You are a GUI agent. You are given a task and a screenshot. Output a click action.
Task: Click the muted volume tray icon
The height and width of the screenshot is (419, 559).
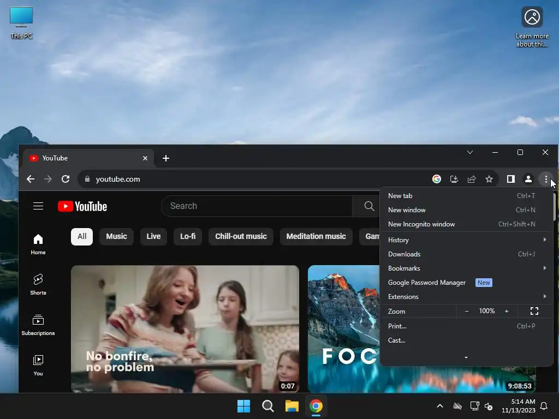(489, 406)
